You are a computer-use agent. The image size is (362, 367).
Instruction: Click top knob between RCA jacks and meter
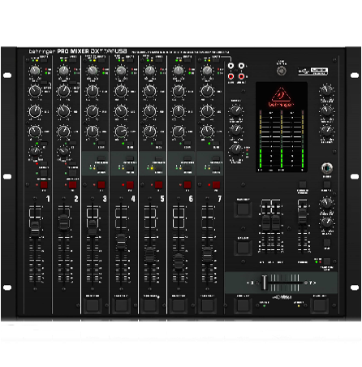[x=236, y=110]
